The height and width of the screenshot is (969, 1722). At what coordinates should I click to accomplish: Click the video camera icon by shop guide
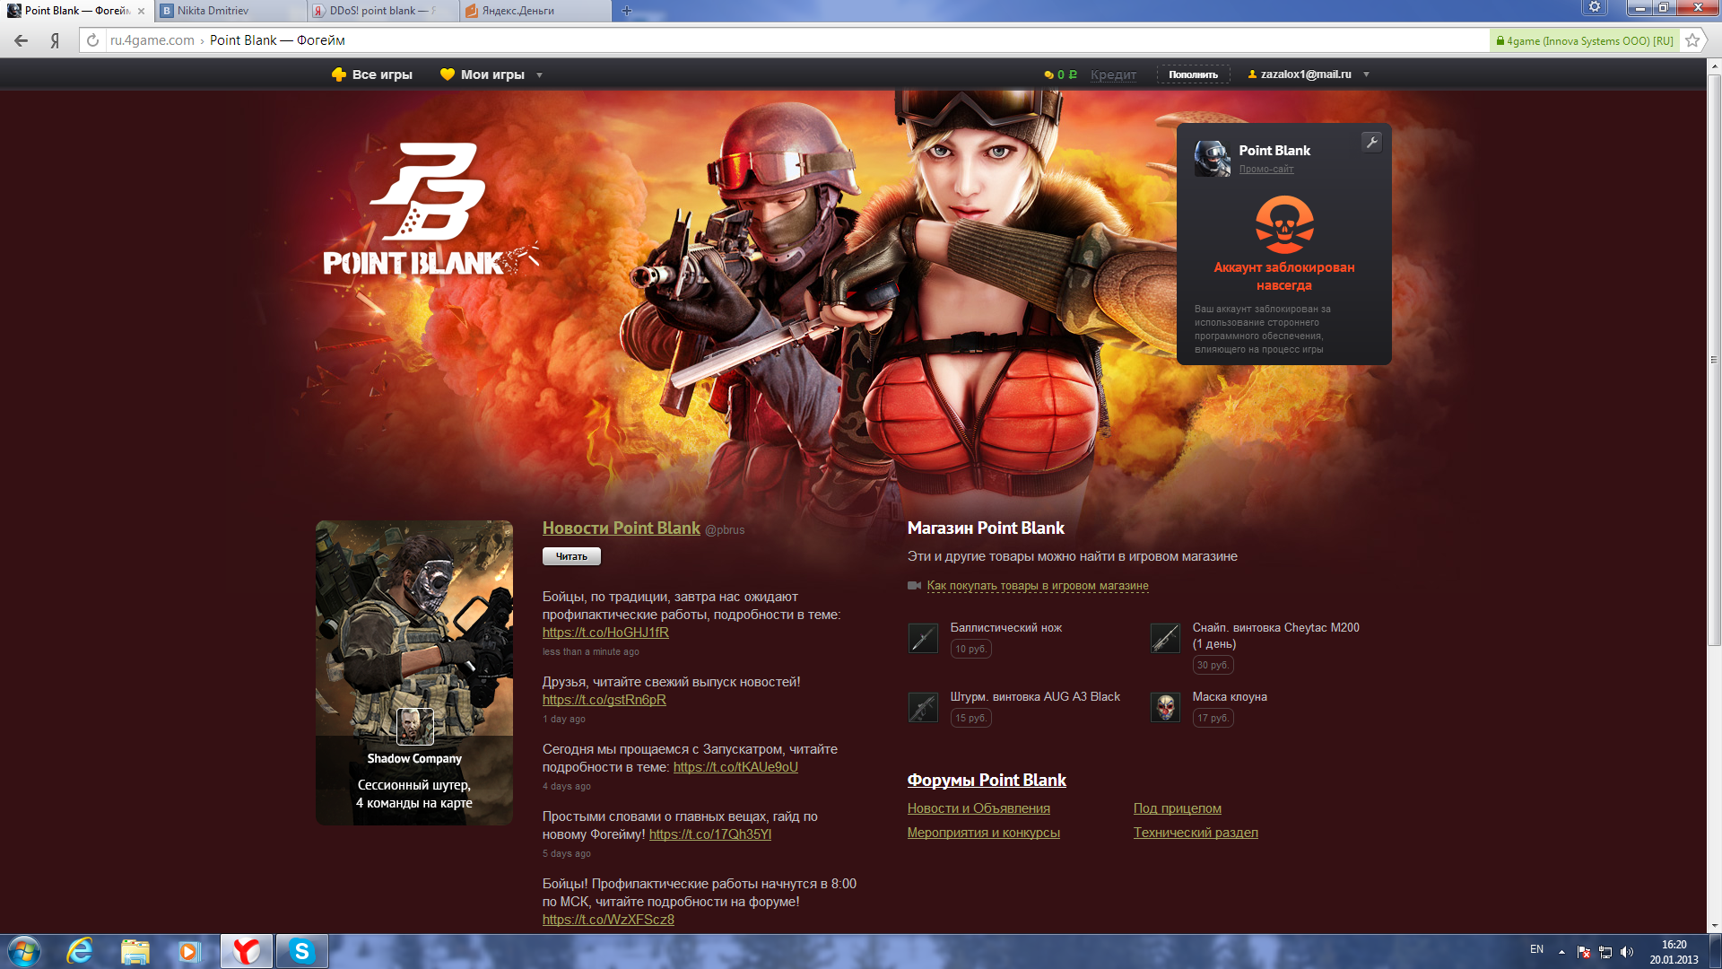(x=914, y=586)
